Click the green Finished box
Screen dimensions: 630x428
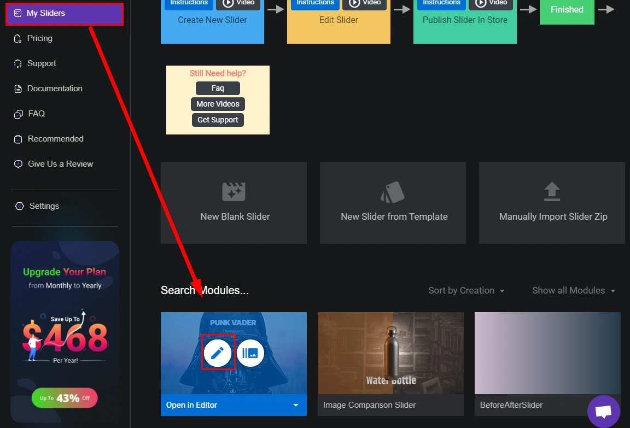567,11
